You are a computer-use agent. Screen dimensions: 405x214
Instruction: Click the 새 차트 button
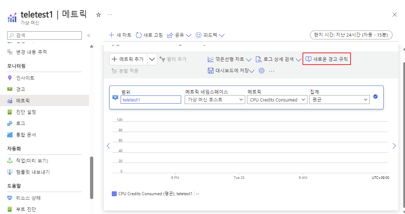pos(120,35)
